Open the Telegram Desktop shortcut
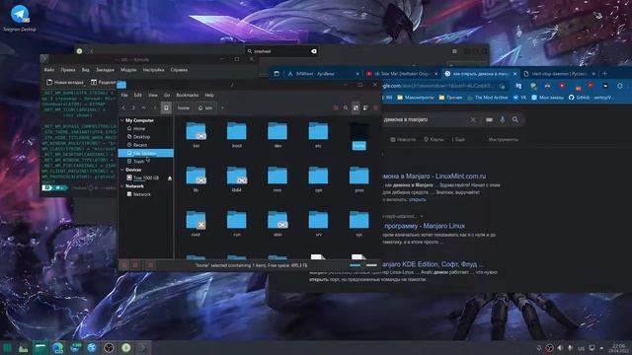This screenshot has width=632, height=355. click(x=20, y=18)
